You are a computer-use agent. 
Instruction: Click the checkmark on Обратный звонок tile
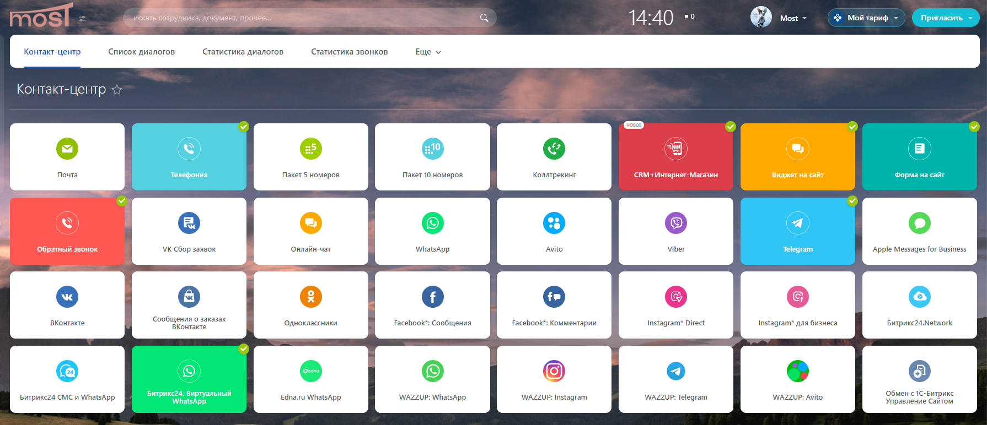[x=122, y=201]
